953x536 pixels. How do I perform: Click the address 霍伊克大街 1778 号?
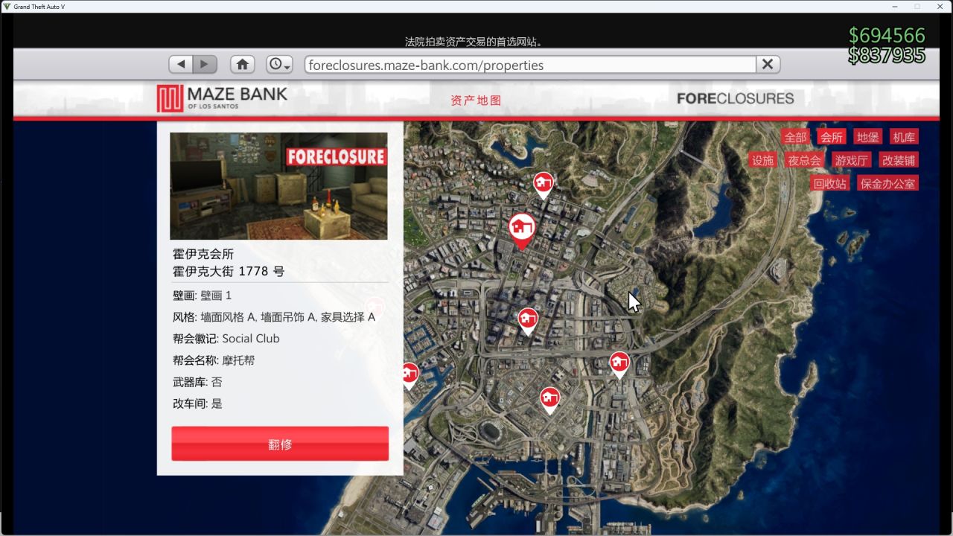point(229,272)
